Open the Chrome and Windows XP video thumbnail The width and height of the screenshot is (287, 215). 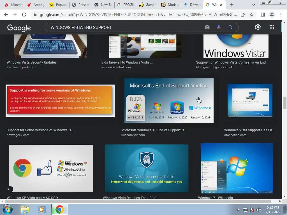(51, 168)
